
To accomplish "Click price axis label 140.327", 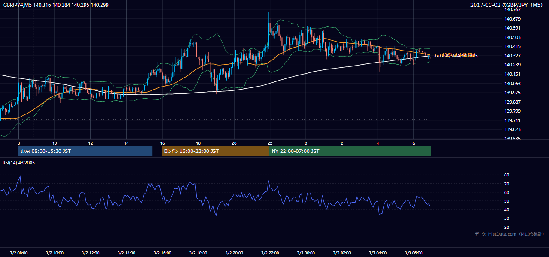I will (513, 56).
